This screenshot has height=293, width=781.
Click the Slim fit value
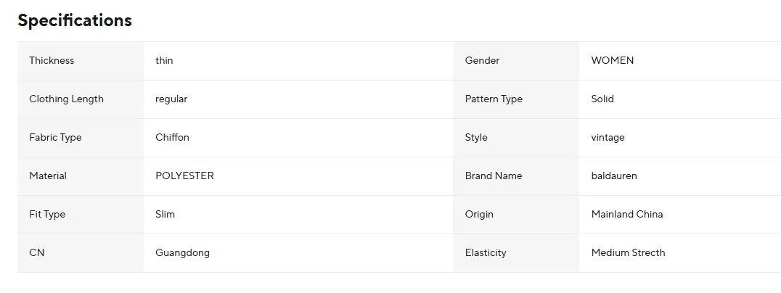click(165, 215)
